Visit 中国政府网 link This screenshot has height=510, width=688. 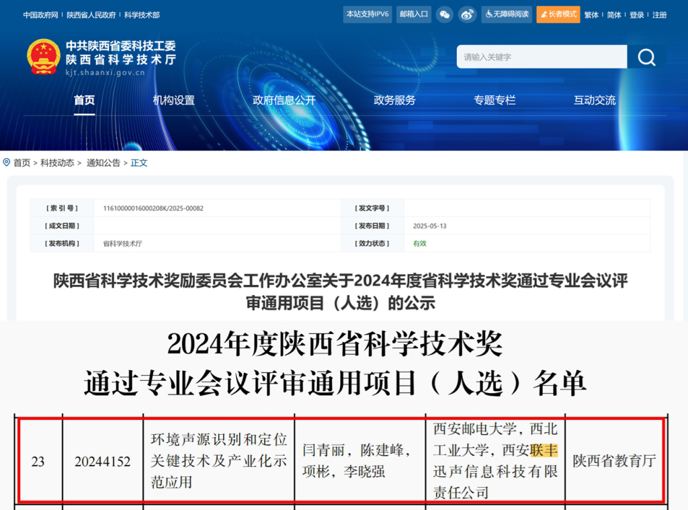tap(40, 15)
